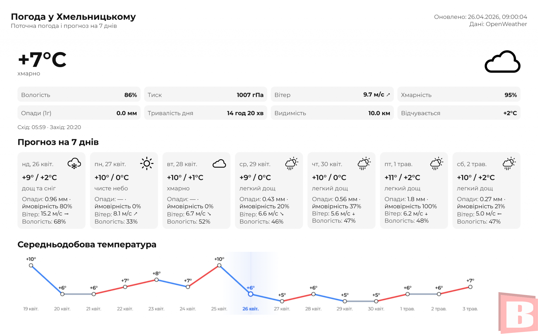Click the light rain icon for 30 квіт.

364,164
